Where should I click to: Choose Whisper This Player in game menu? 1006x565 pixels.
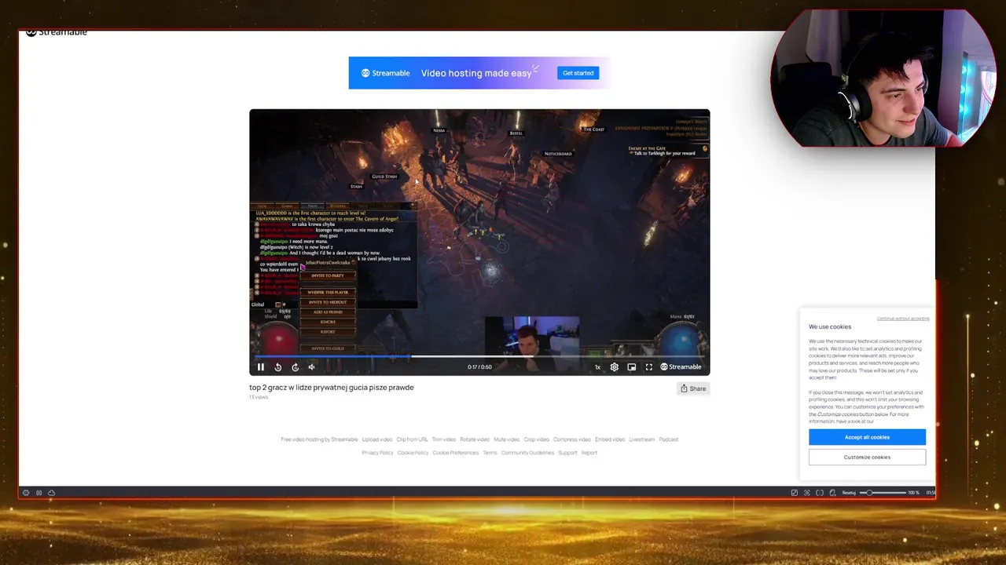[328, 292]
